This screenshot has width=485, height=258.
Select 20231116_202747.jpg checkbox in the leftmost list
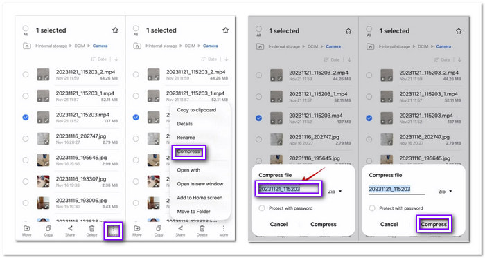click(26, 138)
